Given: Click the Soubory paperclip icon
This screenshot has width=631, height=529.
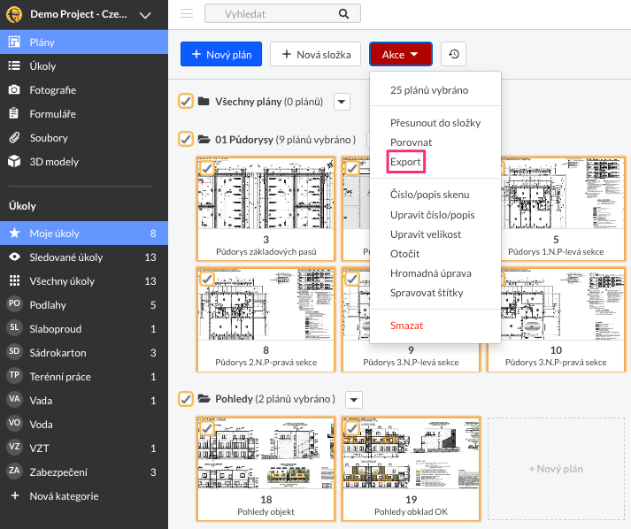Looking at the screenshot, I should [14, 138].
